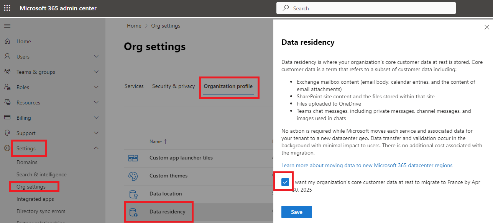493x223 pixels.
Task: Open the app launcher waffle icon
Action: pos(7,8)
